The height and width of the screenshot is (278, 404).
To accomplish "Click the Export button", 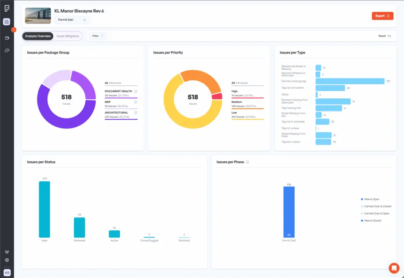I will click(x=382, y=16).
